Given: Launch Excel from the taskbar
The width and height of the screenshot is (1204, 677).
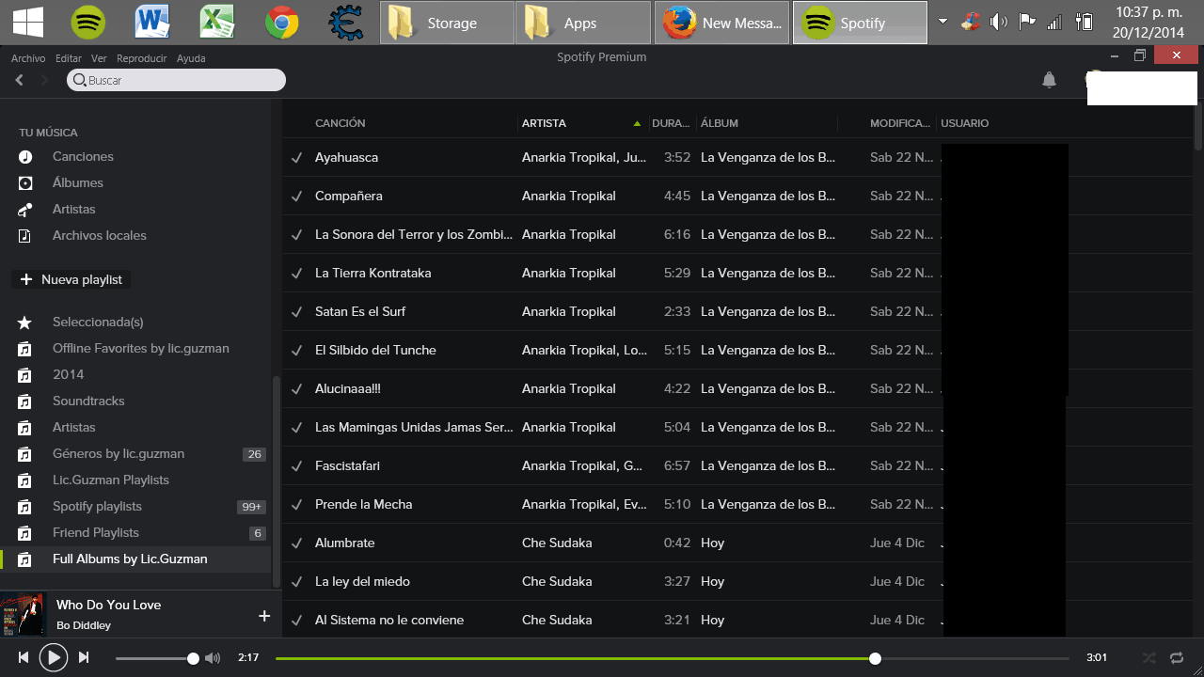Looking at the screenshot, I should [217, 22].
